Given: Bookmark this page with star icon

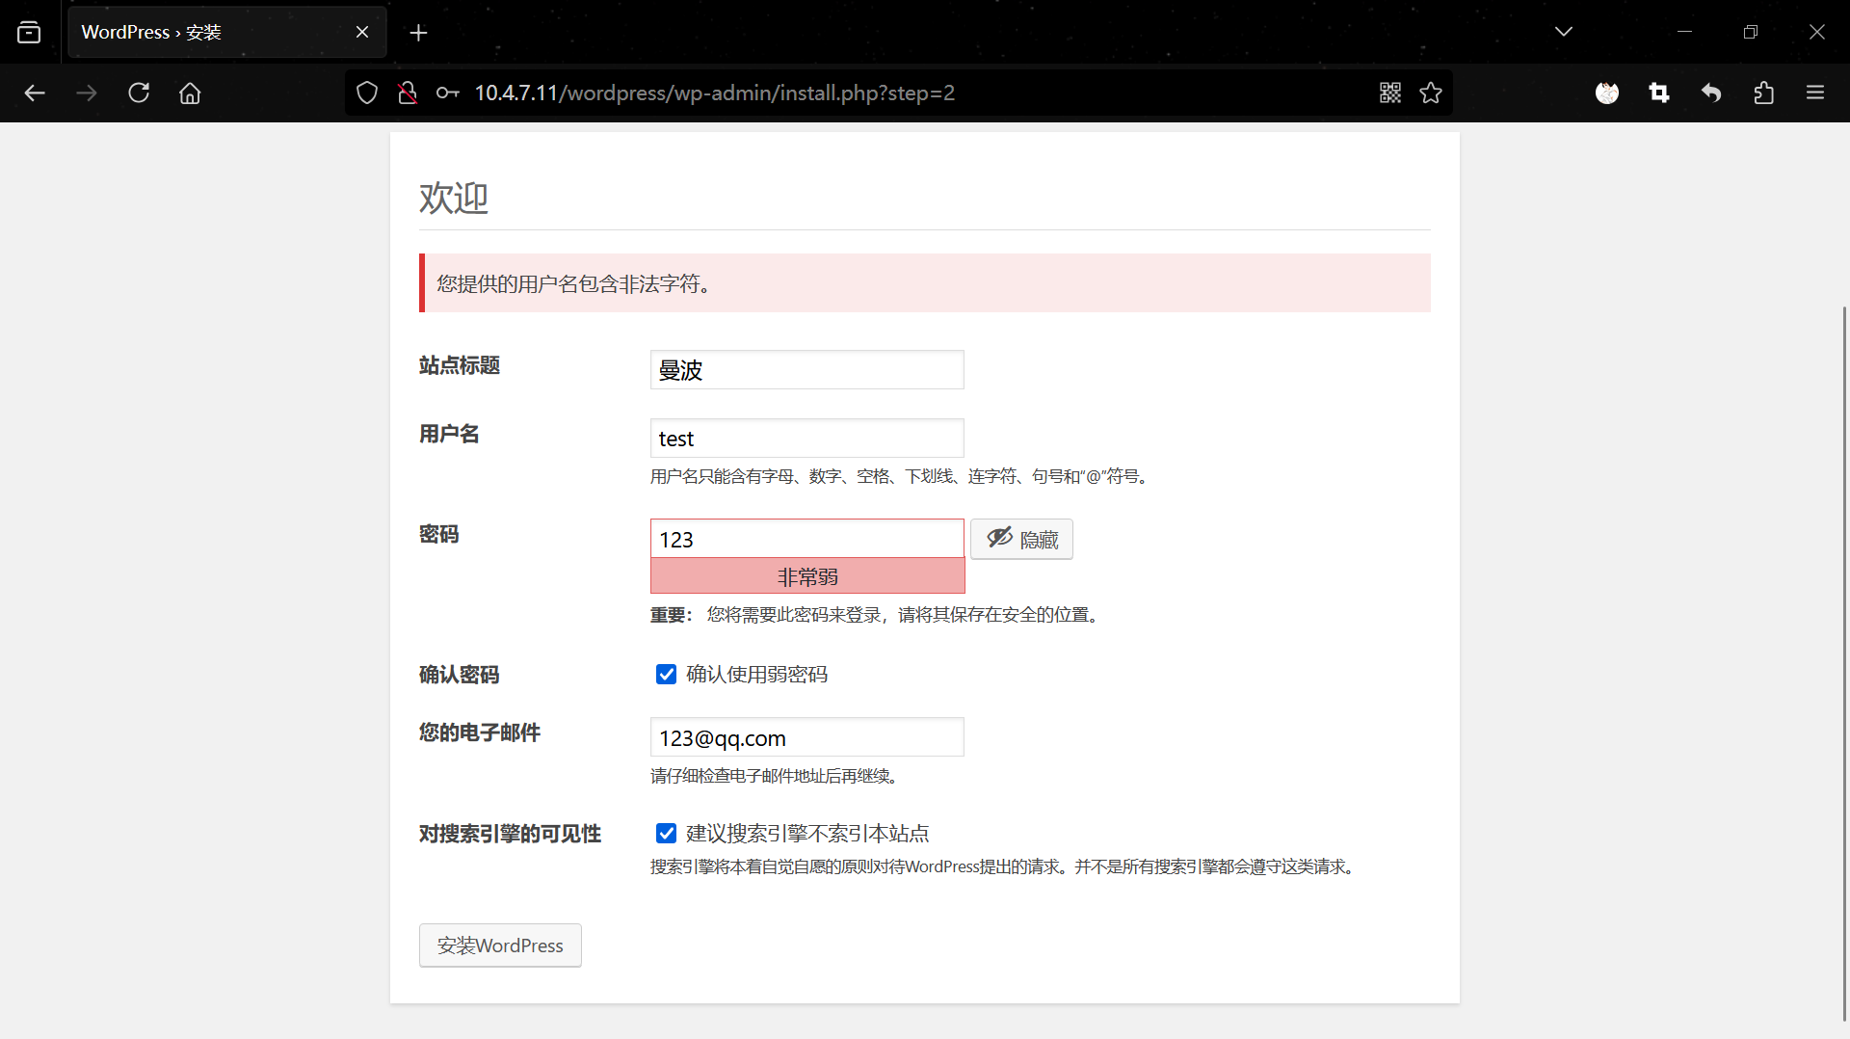Looking at the screenshot, I should 1431,93.
